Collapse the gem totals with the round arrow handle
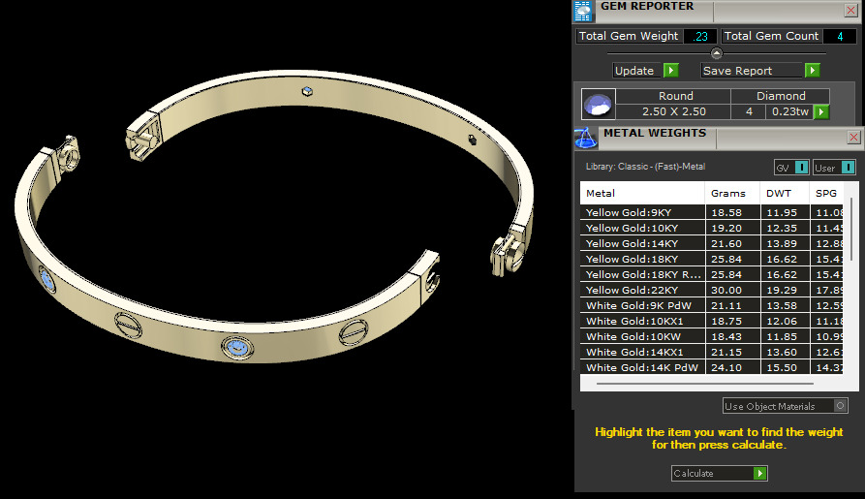This screenshot has width=865, height=499. point(717,53)
